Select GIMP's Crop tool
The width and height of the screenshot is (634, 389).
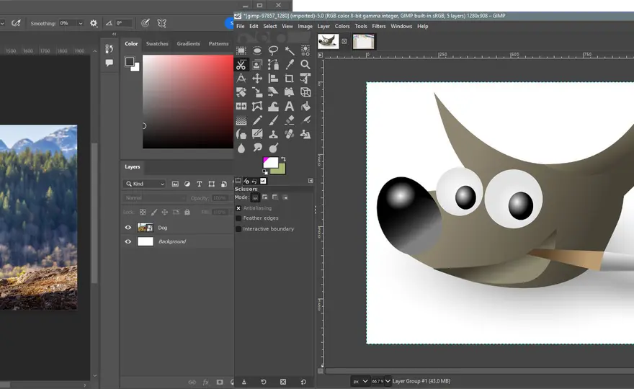coord(290,79)
